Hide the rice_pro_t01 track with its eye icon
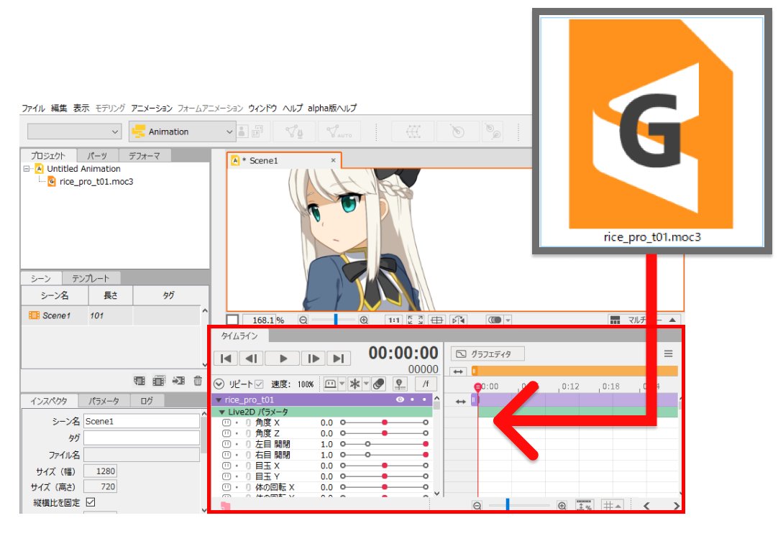Viewport: 778px width, 536px height. click(400, 399)
